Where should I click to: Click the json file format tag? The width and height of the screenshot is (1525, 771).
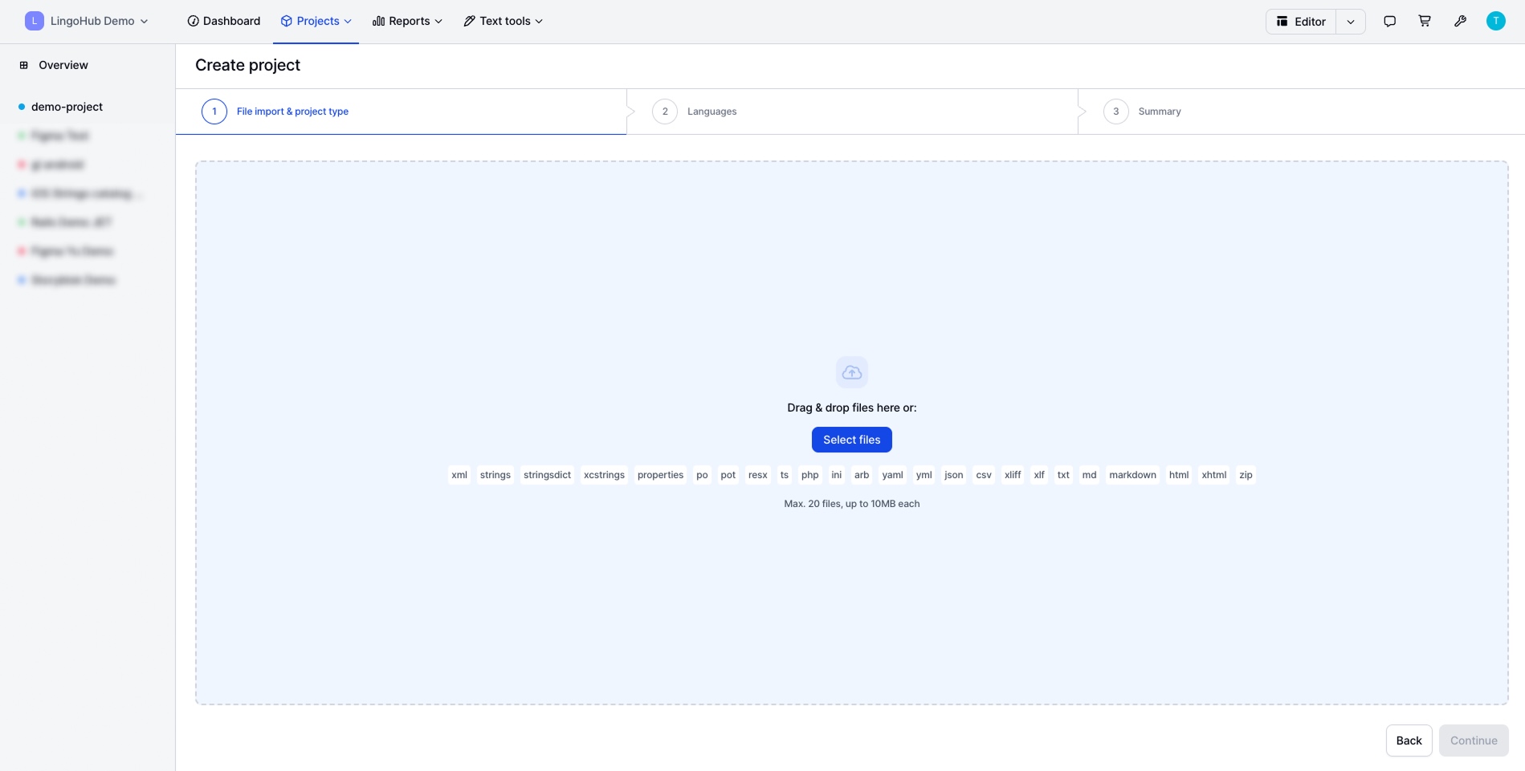pos(953,475)
